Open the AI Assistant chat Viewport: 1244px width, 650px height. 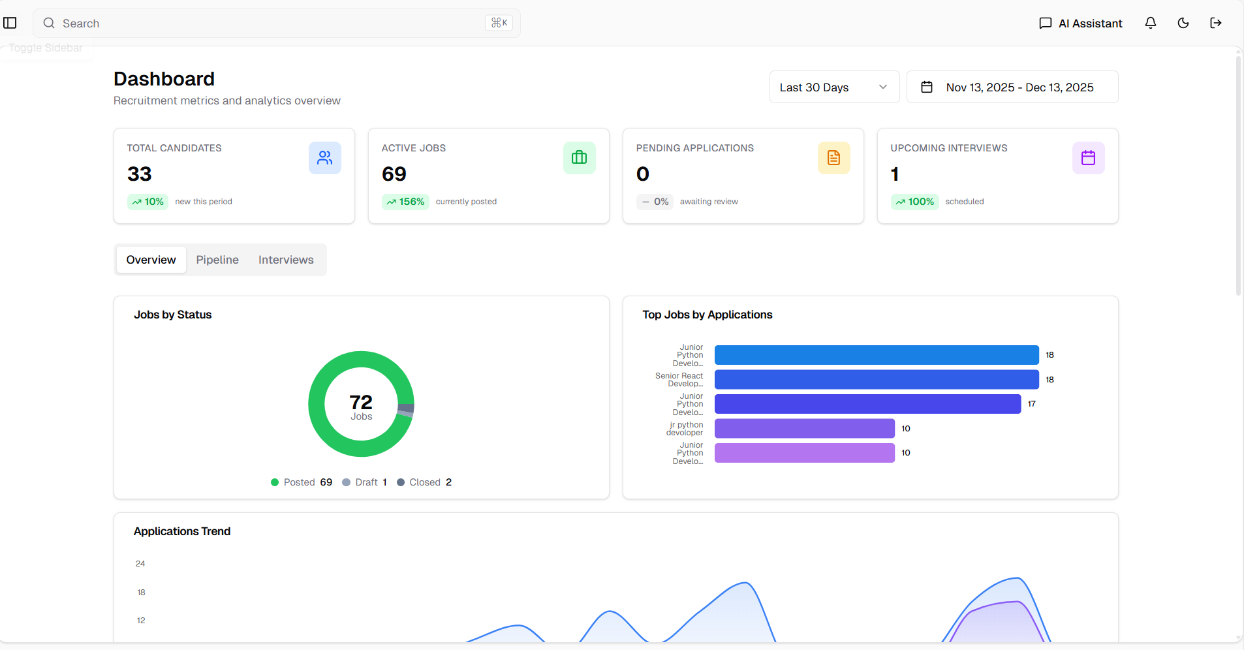point(1080,23)
